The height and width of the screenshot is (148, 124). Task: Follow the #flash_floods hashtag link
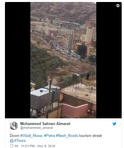(67, 135)
